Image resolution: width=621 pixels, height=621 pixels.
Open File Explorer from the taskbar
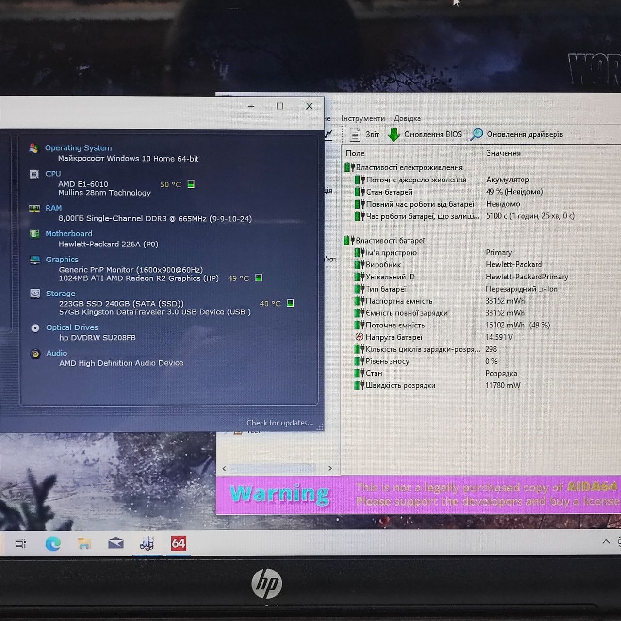pyautogui.click(x=84, y=543)
